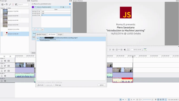
Task: Lock the Video 2 track
Action: click(2, 66)
